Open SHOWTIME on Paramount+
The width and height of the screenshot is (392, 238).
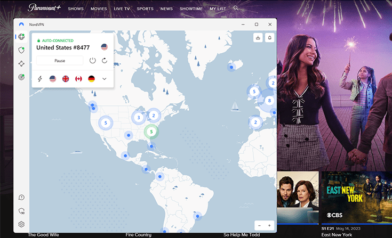(191, 9)
